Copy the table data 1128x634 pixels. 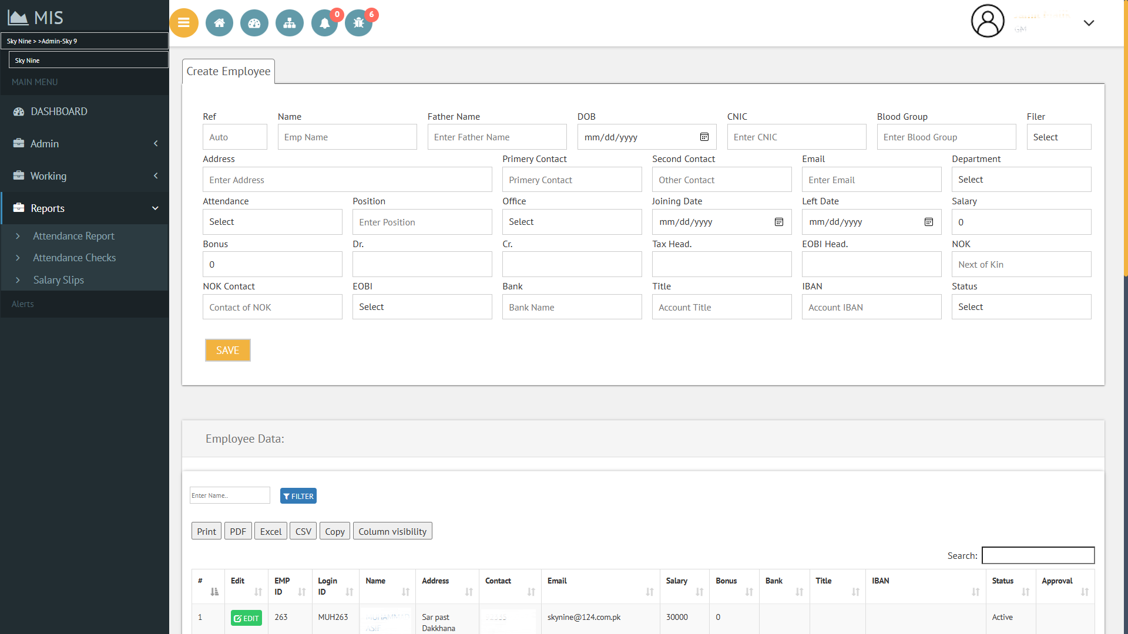click(x=335, y=531)
